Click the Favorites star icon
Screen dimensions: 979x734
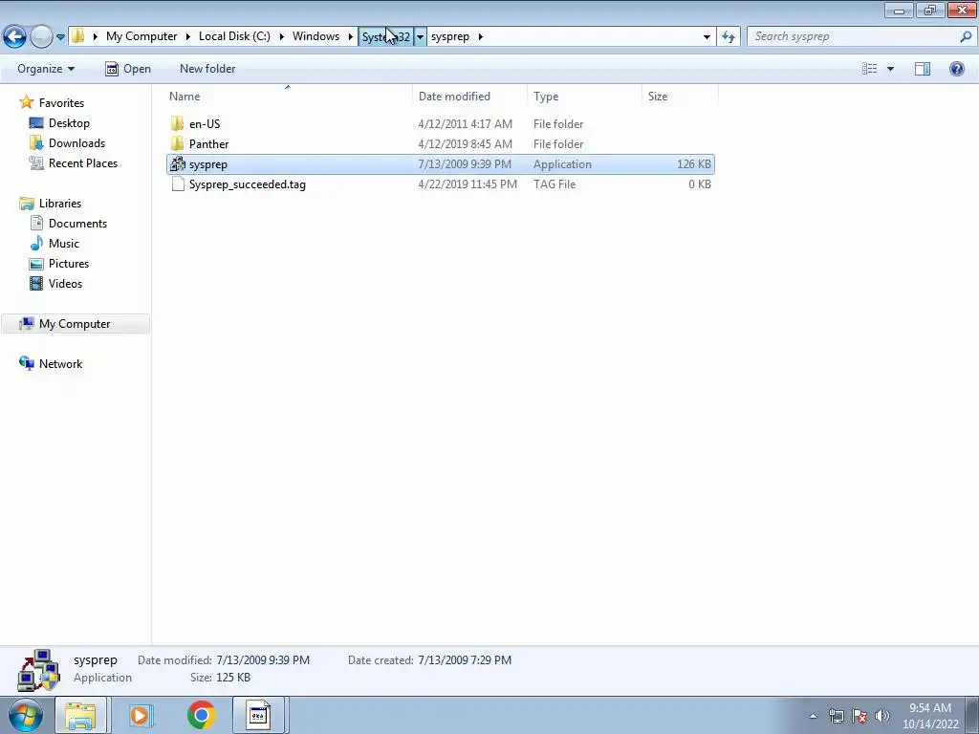26,102
